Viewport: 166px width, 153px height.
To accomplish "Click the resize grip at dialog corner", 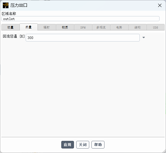I will point(164,151).
